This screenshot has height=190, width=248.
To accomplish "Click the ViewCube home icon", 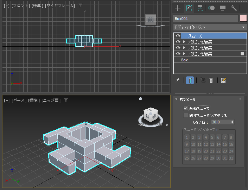I will point(140,99).
